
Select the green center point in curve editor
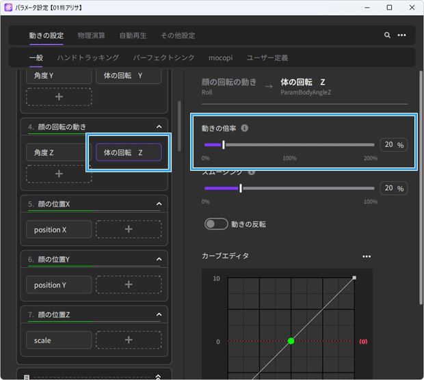click(x=291, y=341)
